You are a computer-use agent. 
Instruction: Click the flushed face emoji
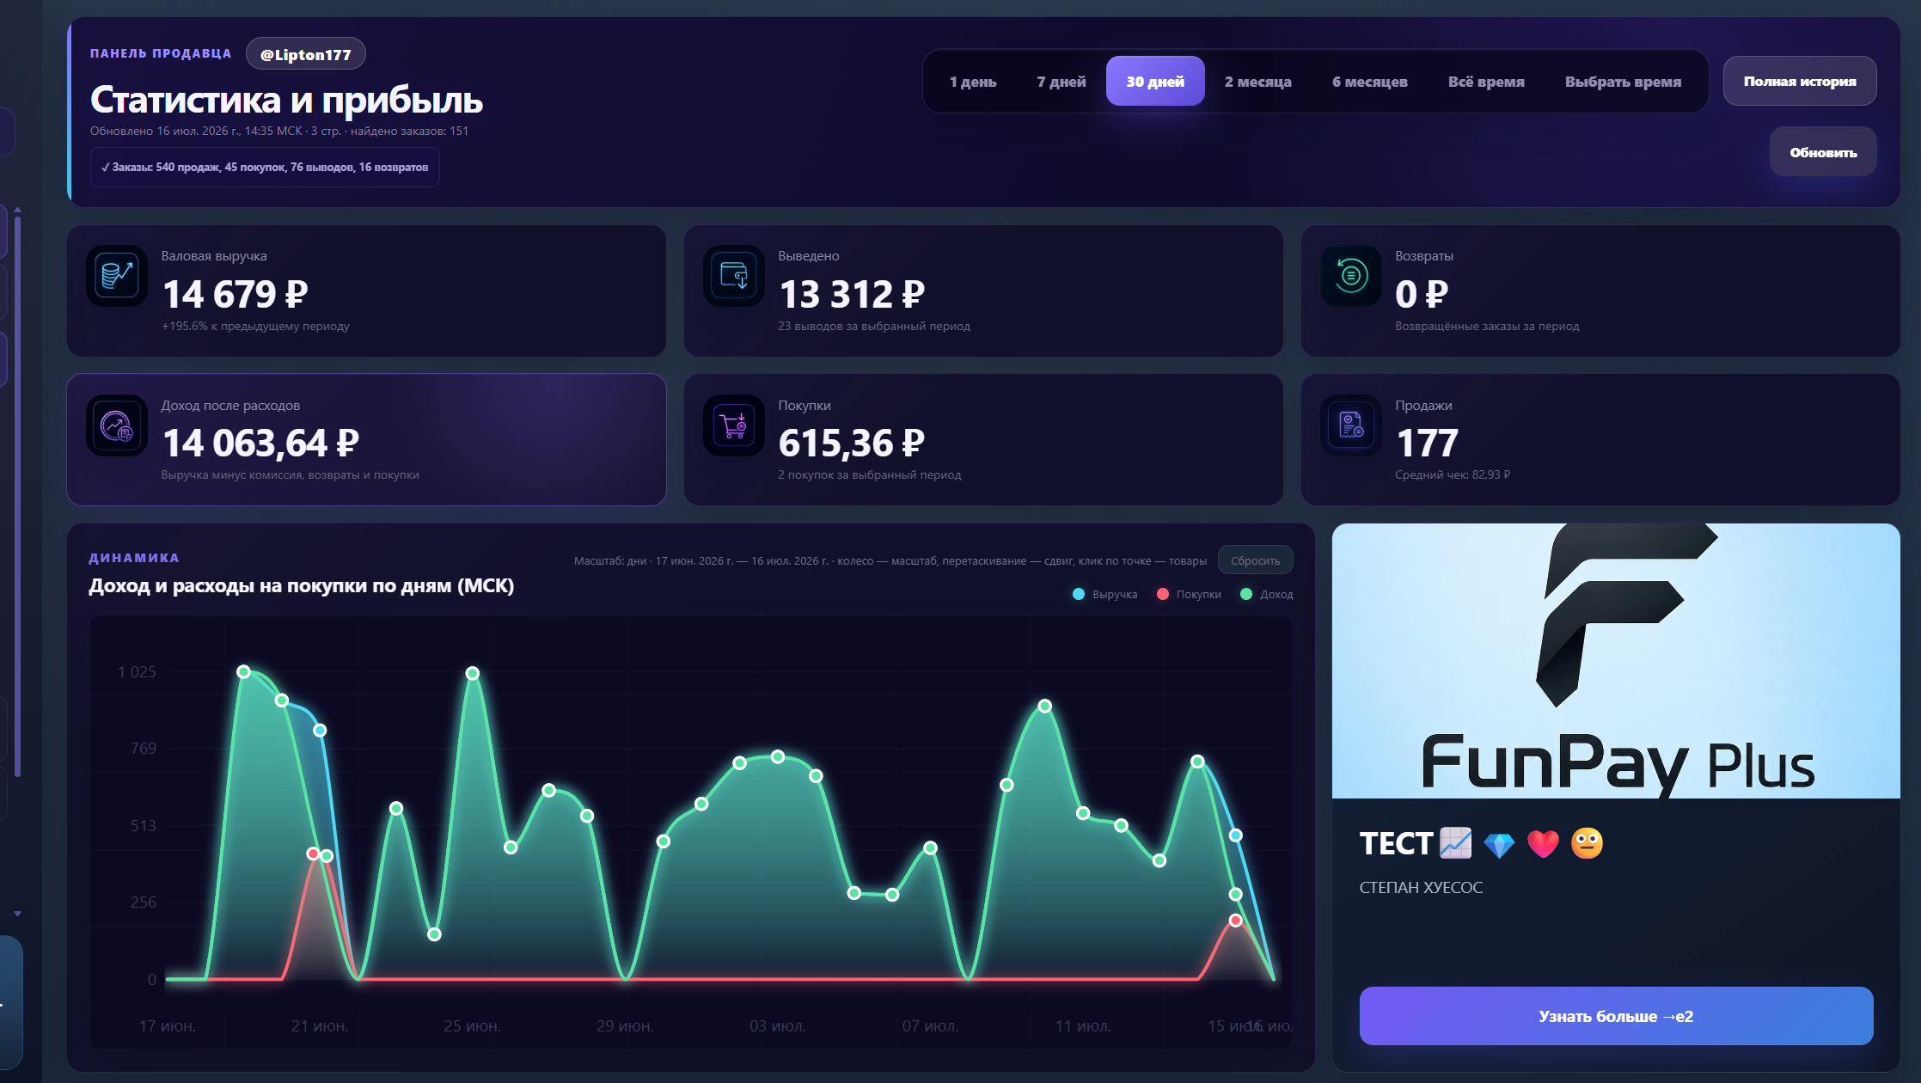click(x=1587, y=843)
